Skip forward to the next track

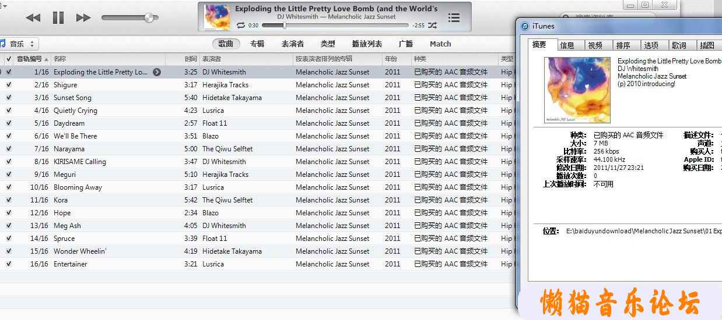tap(83, 18)
